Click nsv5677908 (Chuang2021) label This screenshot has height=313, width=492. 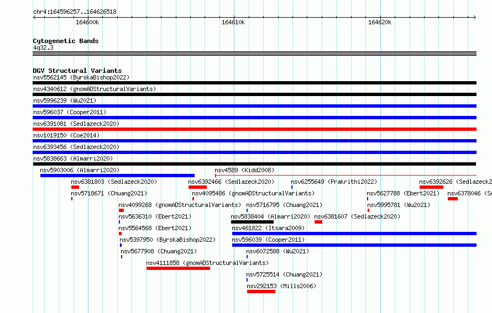(x=159, y=251)
